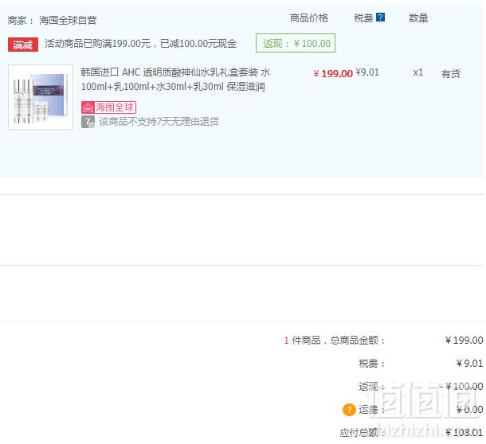Click the x1 quantity in product row
This screenshot has width=486, height=444.
418,72
